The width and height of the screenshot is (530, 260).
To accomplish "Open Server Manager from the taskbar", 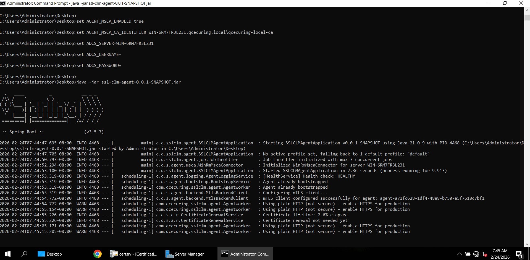I will pos(185,254).
